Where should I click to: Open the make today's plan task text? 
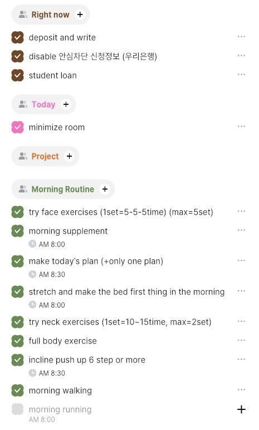coord(96,262)
